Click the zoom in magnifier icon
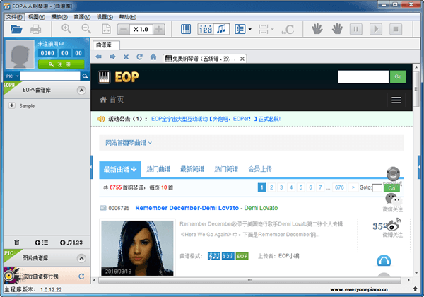This screenshot has width=424, height=297. (66, 29)
